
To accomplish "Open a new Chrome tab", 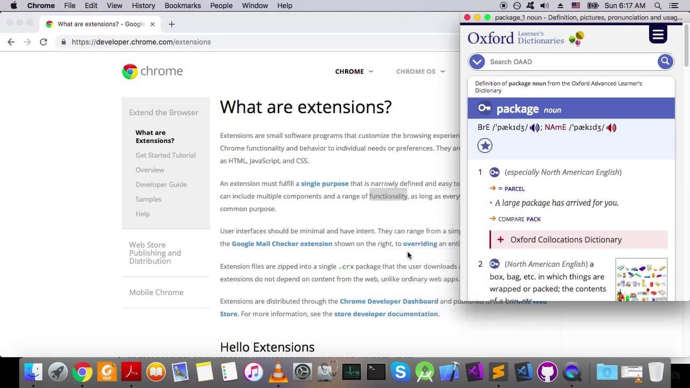I will [x=171, y=24].
